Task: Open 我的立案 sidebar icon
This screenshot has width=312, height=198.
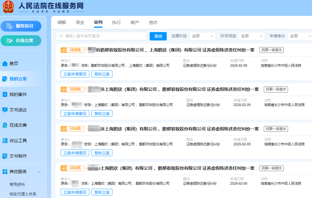Action: click(5, 79)
